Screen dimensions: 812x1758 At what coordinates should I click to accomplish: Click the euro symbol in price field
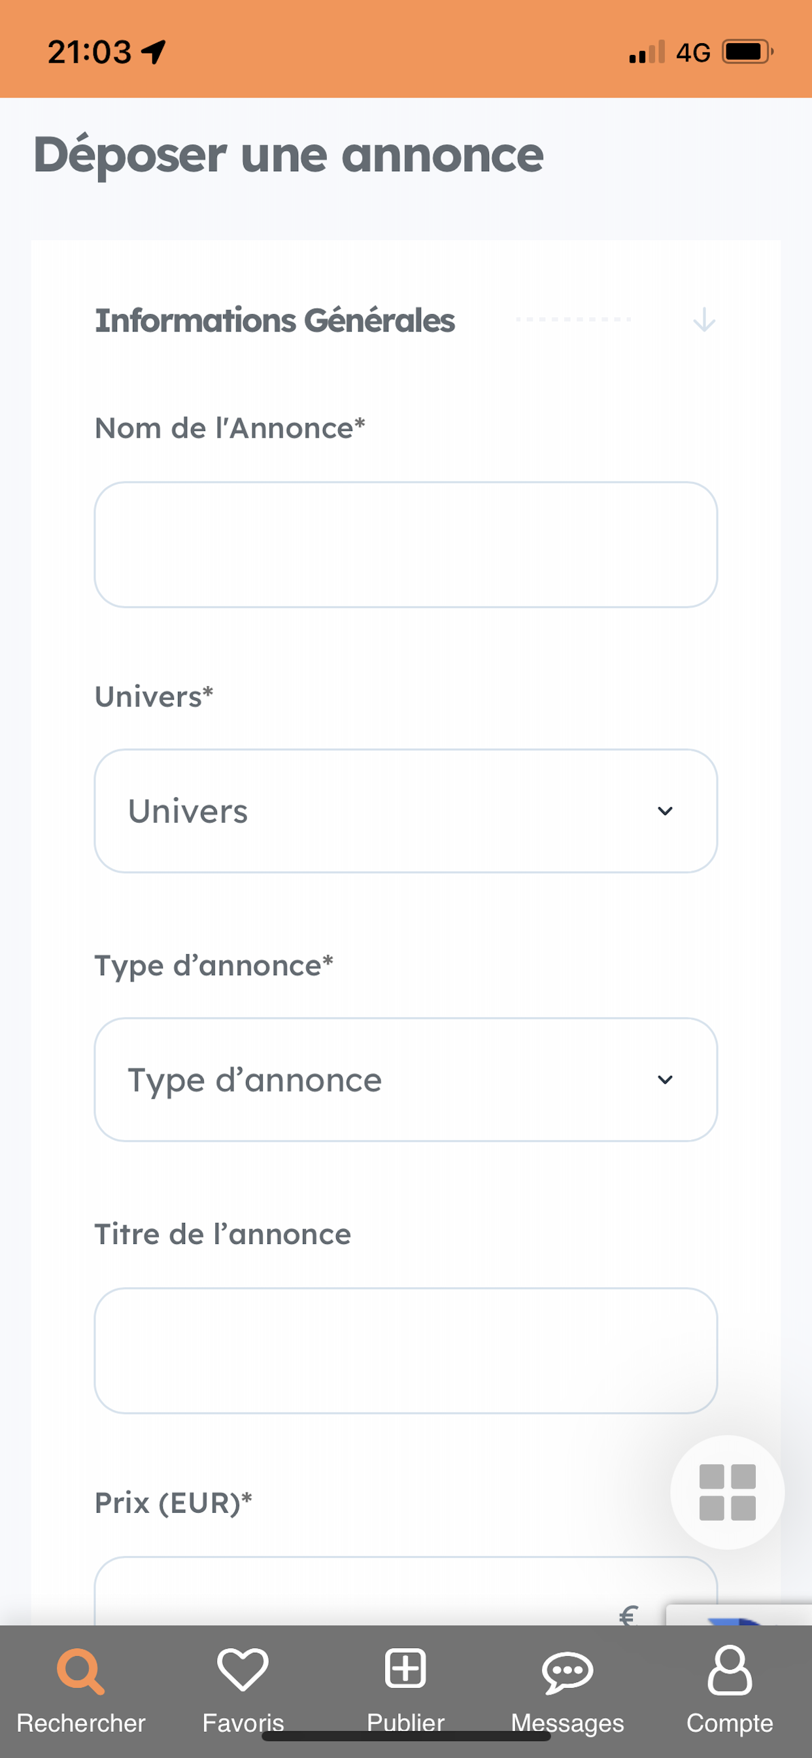tap(628, 1615)
